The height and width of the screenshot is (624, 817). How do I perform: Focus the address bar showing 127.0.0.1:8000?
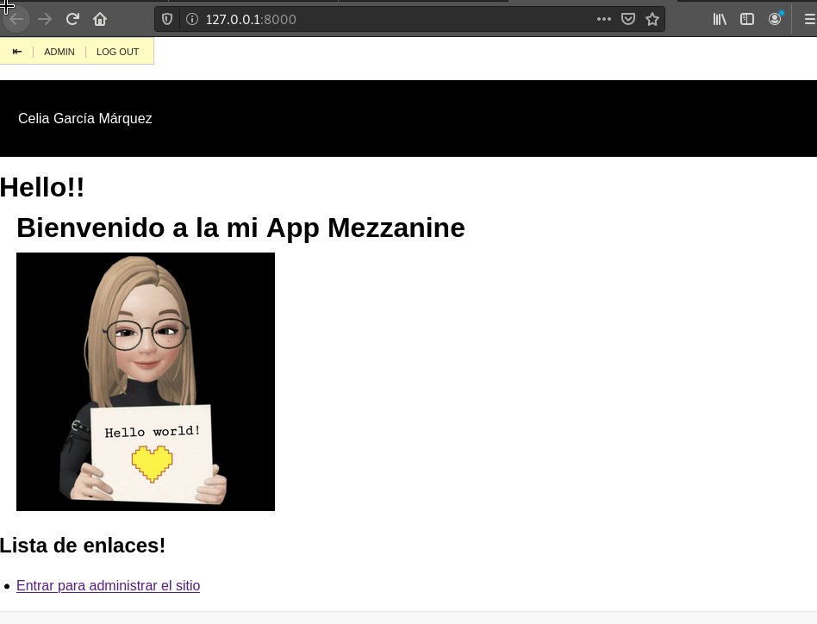click(x=388, y=19)
